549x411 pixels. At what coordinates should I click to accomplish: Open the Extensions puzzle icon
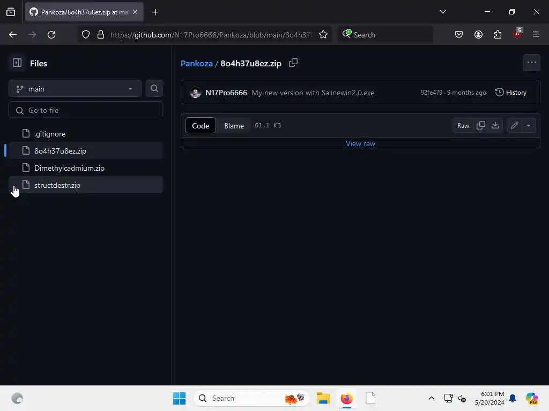coord(498,35)
